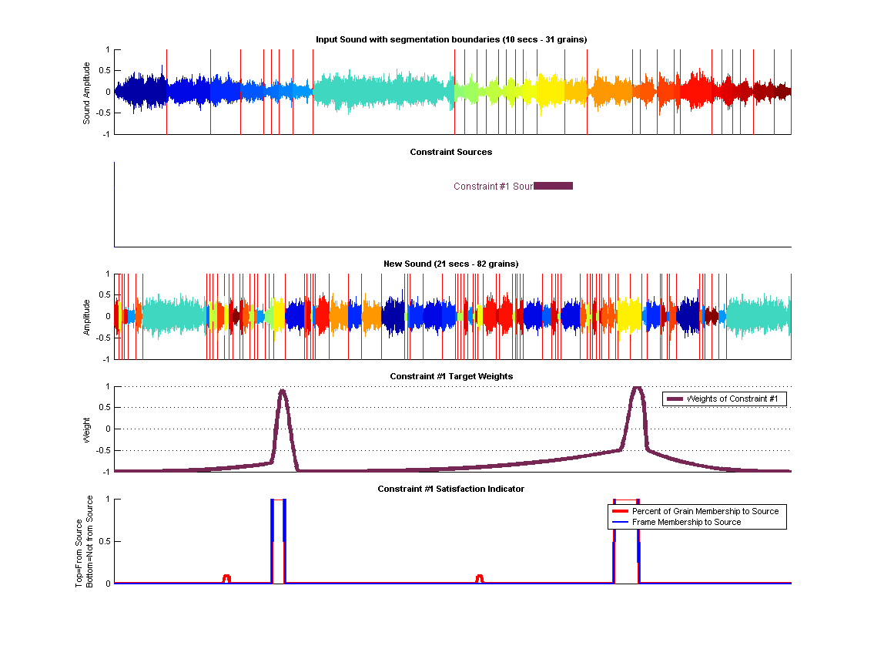Screen dimensions: 874x656
Task: Click the first dark blue grain in Input Sound
Action: (141, 91)
